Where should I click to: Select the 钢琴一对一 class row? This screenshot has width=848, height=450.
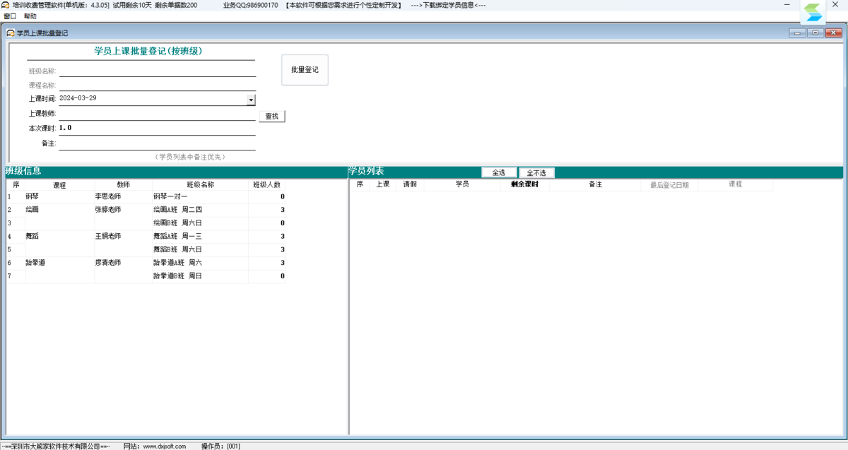click(200, 196)
